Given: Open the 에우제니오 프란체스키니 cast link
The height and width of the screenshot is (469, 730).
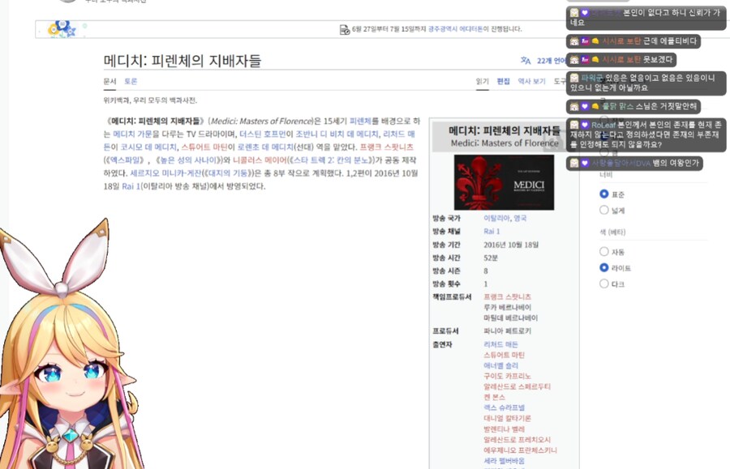Looking at the screenshot, I should click(521, 450).
